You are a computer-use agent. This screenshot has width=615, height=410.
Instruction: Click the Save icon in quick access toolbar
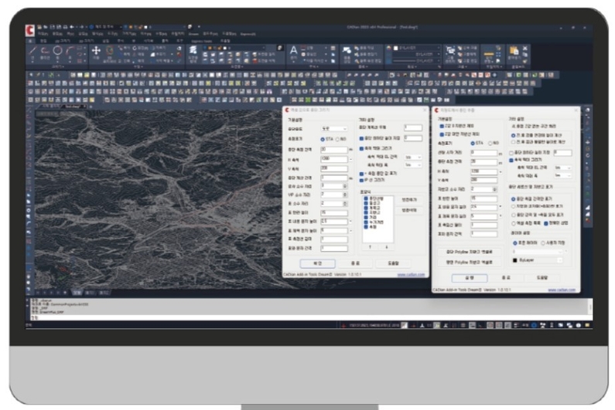53,27
